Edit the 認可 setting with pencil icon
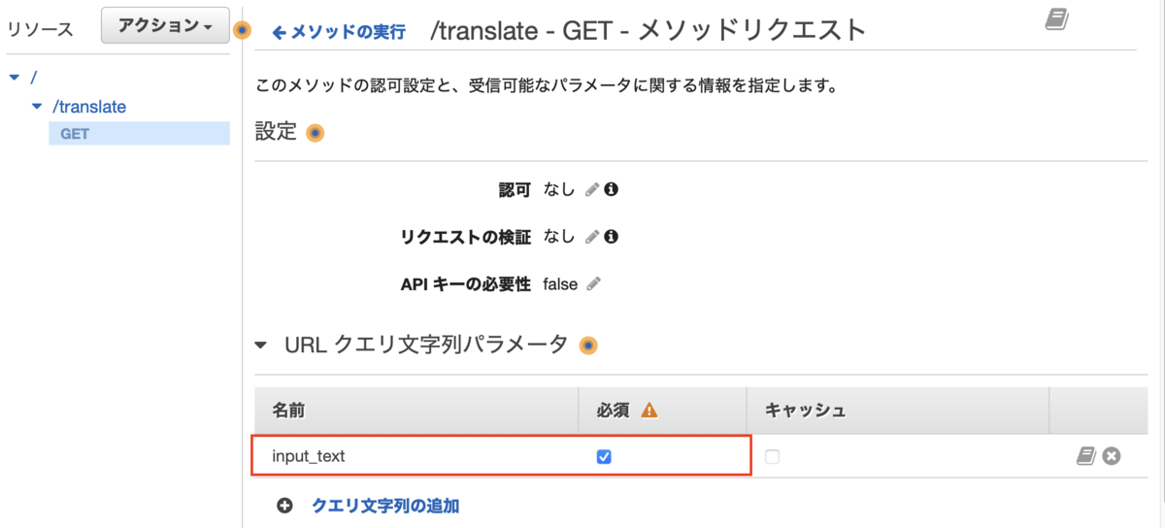 592,190
